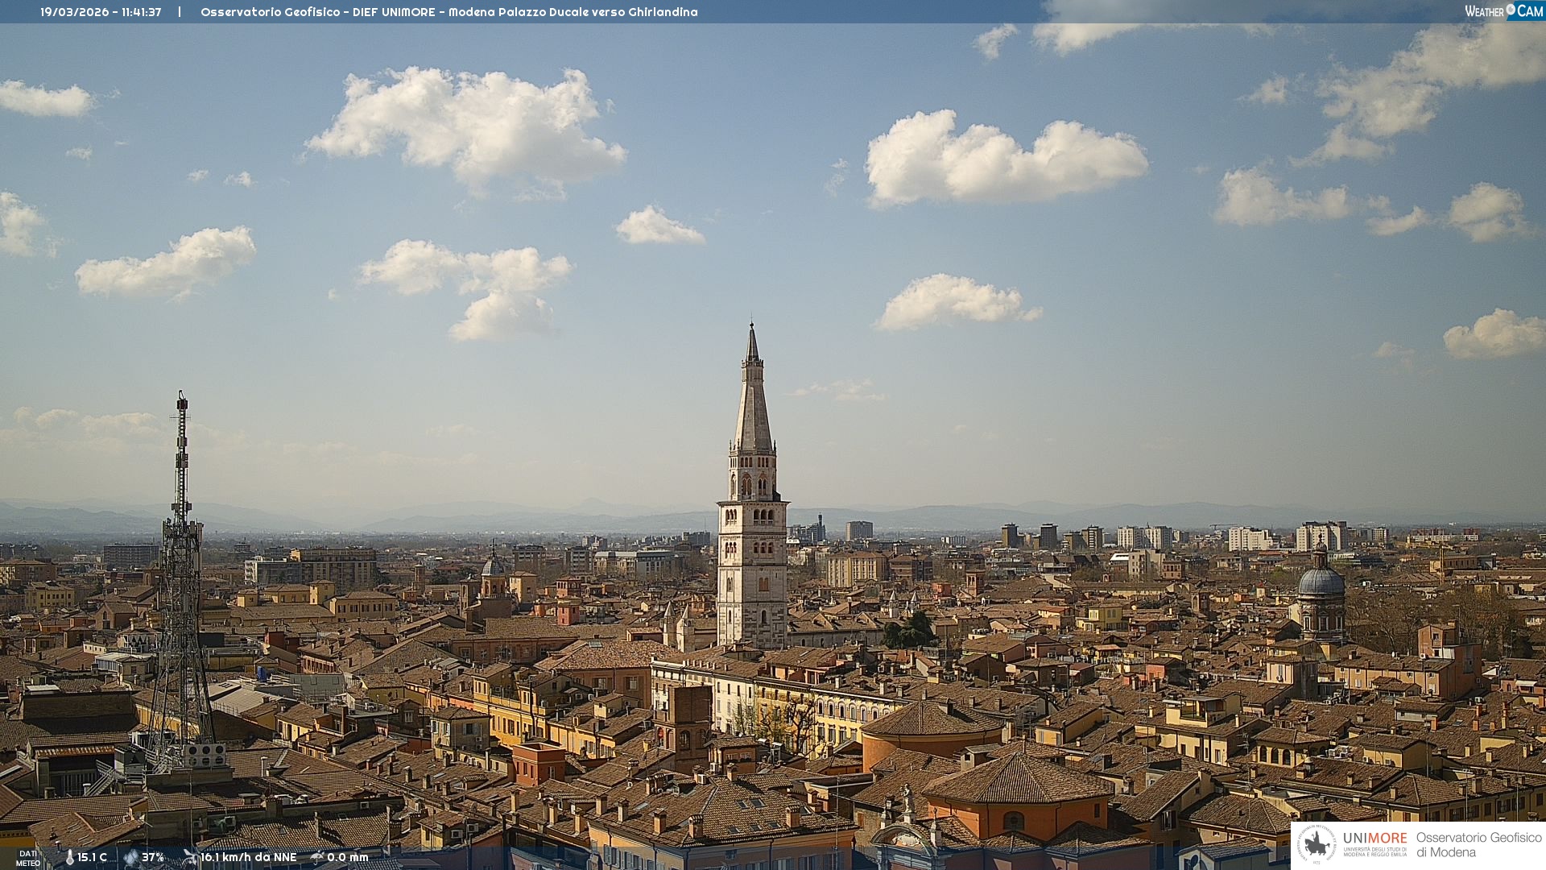This screenshot has width=1546, height=870.
Task: Click the UNIMORE wordmark text
Action: tap(1374, 838)
